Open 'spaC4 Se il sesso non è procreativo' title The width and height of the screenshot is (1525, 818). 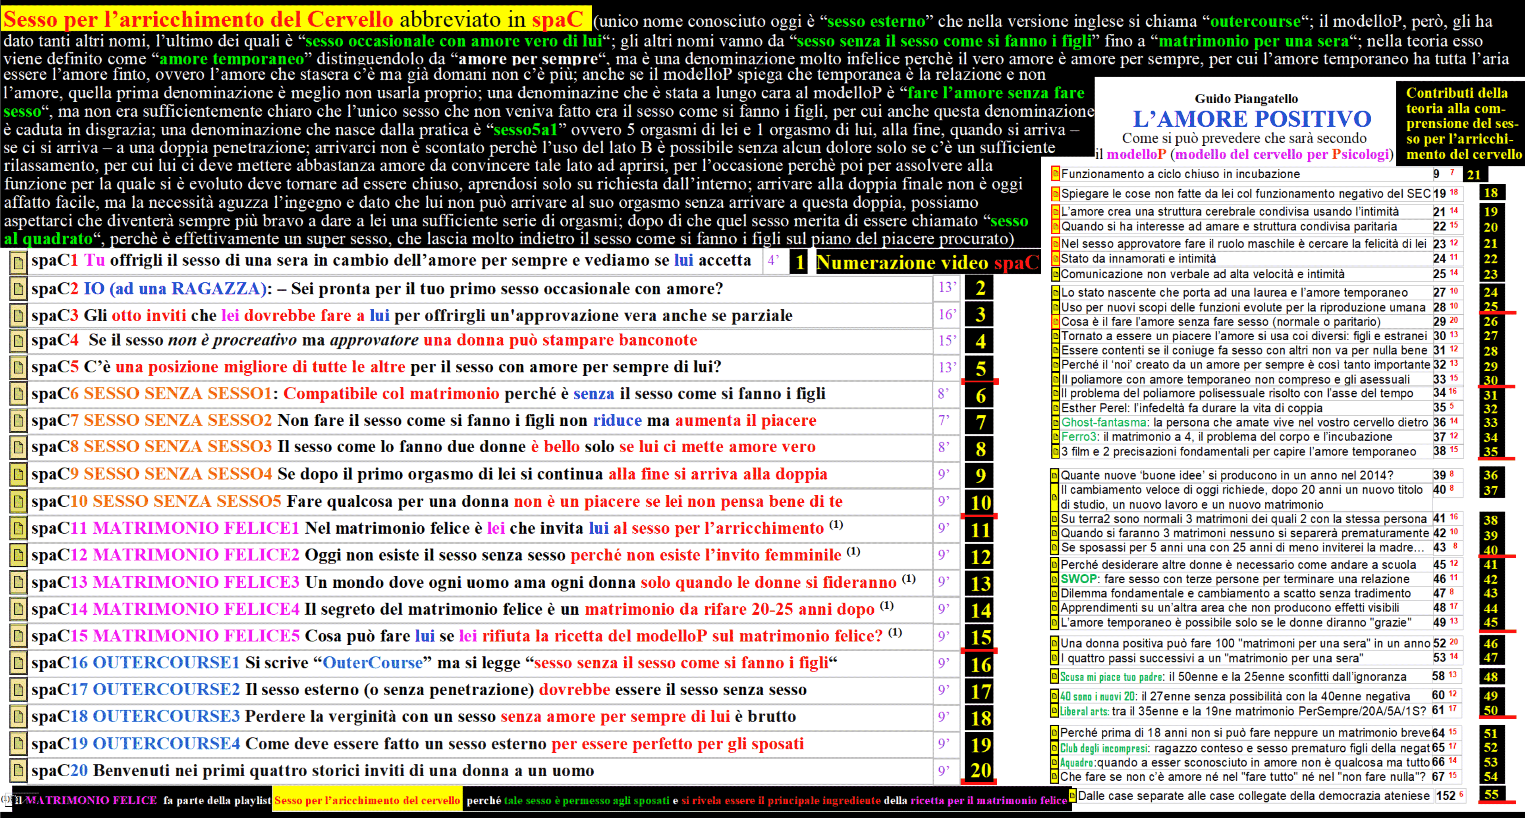coord(364,340)
